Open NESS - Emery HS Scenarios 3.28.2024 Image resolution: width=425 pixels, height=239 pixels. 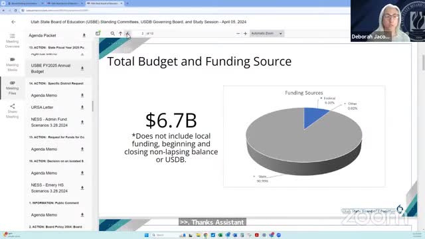[49, 188]
